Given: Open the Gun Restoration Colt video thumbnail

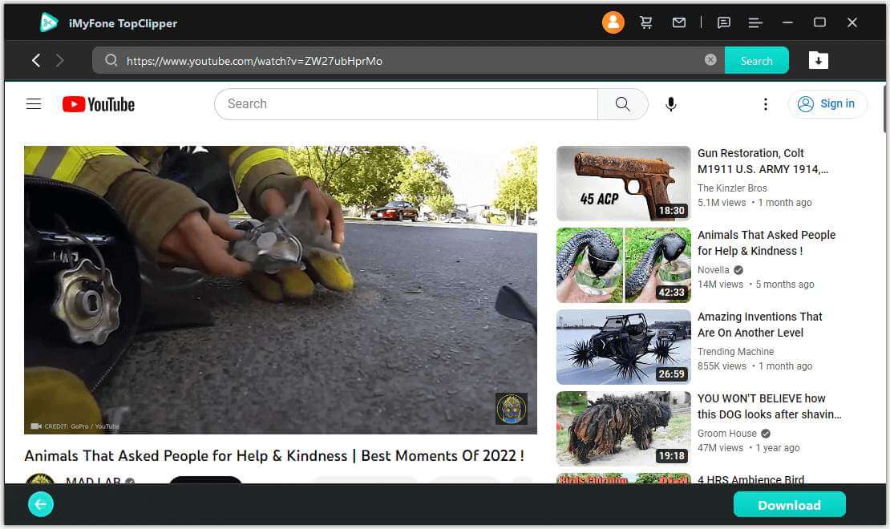Looking at the screenshot, I should (623, 184).
